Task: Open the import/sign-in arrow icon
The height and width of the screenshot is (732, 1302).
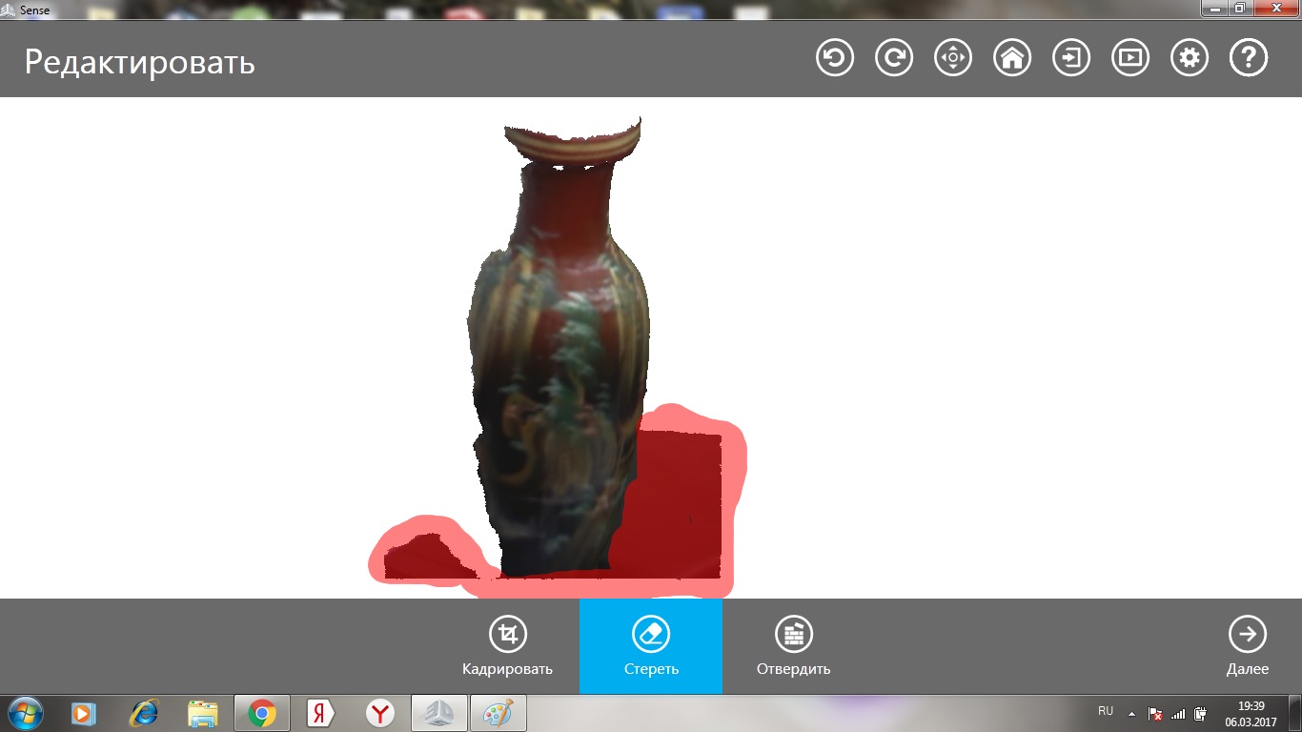Action: (x=1071, y=58)
